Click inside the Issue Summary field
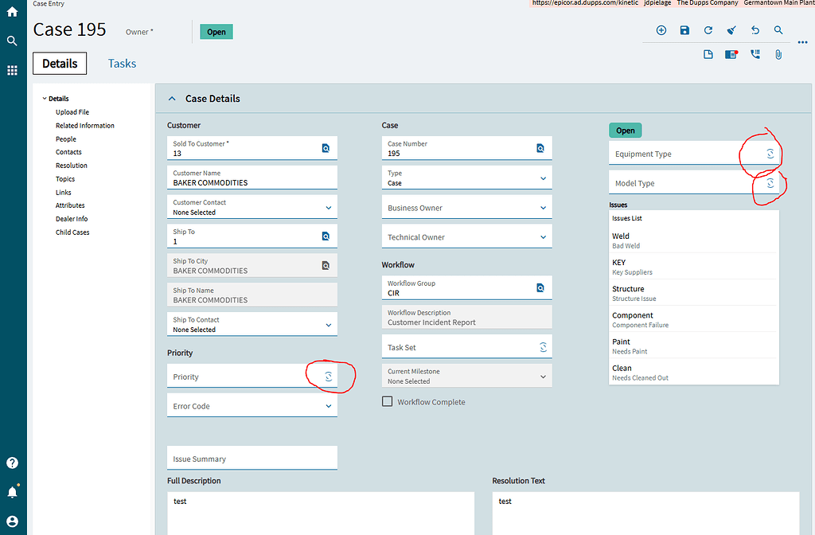 tap(252, 457)
